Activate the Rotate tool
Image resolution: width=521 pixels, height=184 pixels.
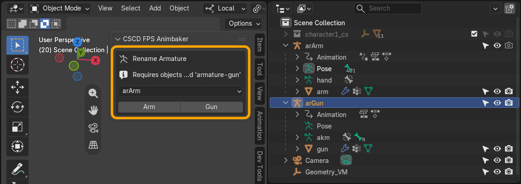pos(18,106)
